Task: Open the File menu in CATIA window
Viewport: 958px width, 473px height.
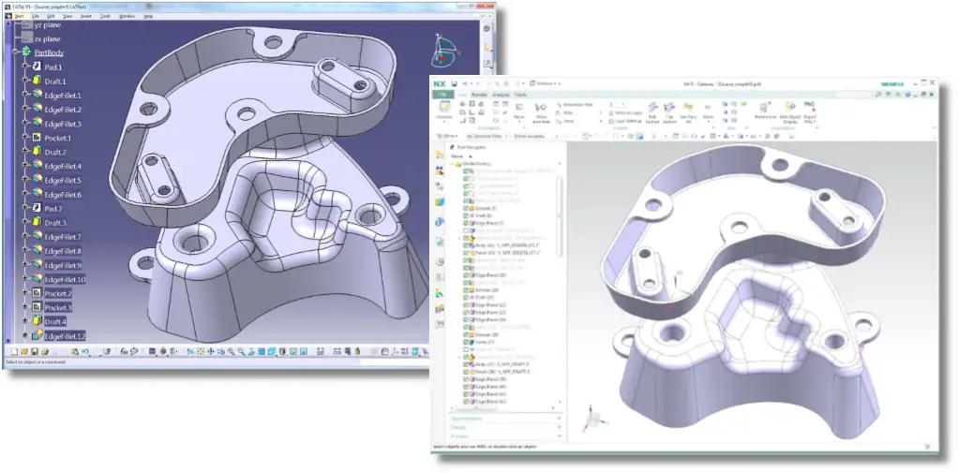Action: [36, 17]
